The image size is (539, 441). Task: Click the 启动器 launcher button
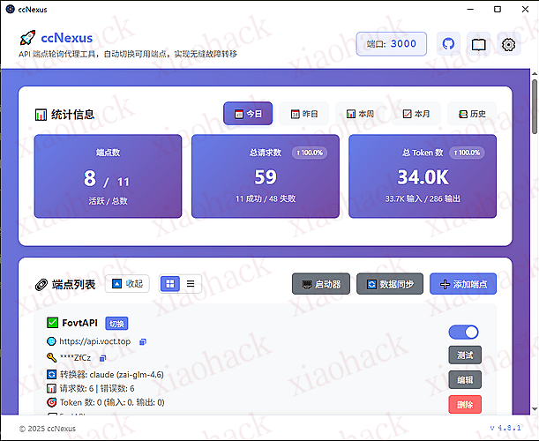tap(320, 284)
